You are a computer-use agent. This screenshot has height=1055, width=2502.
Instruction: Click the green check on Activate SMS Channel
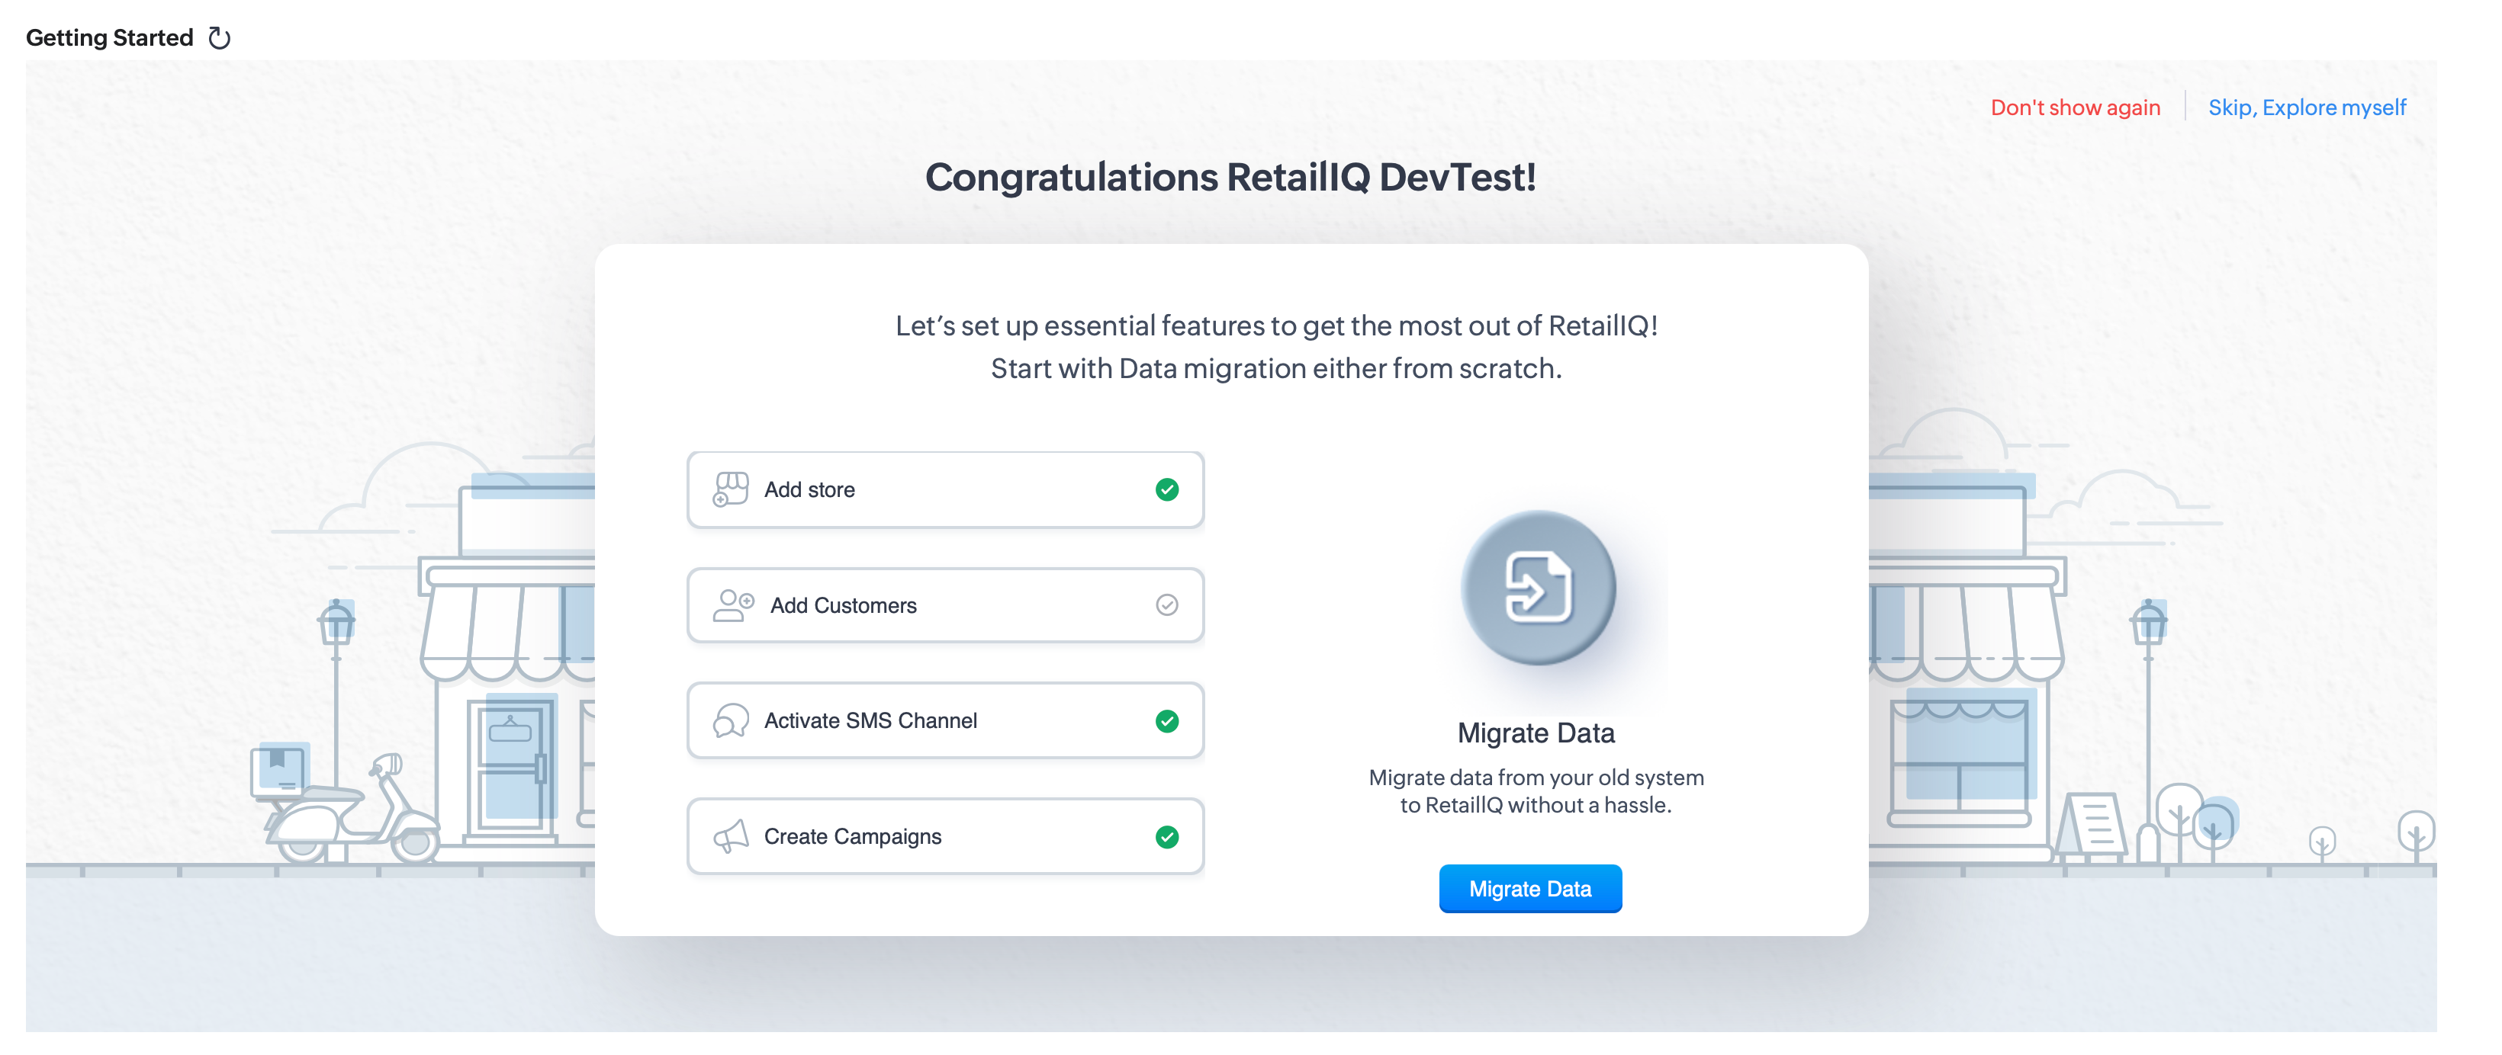tap(1166, 720)
